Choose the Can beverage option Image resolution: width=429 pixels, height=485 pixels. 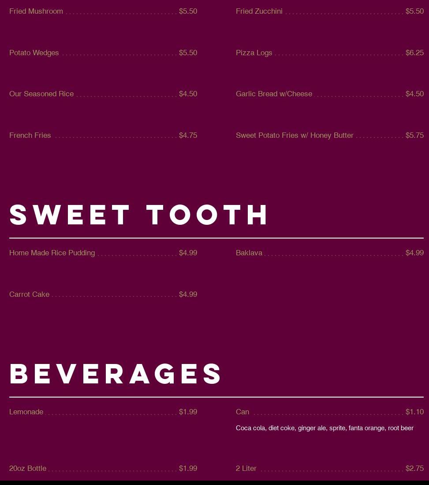coord(242,412)
